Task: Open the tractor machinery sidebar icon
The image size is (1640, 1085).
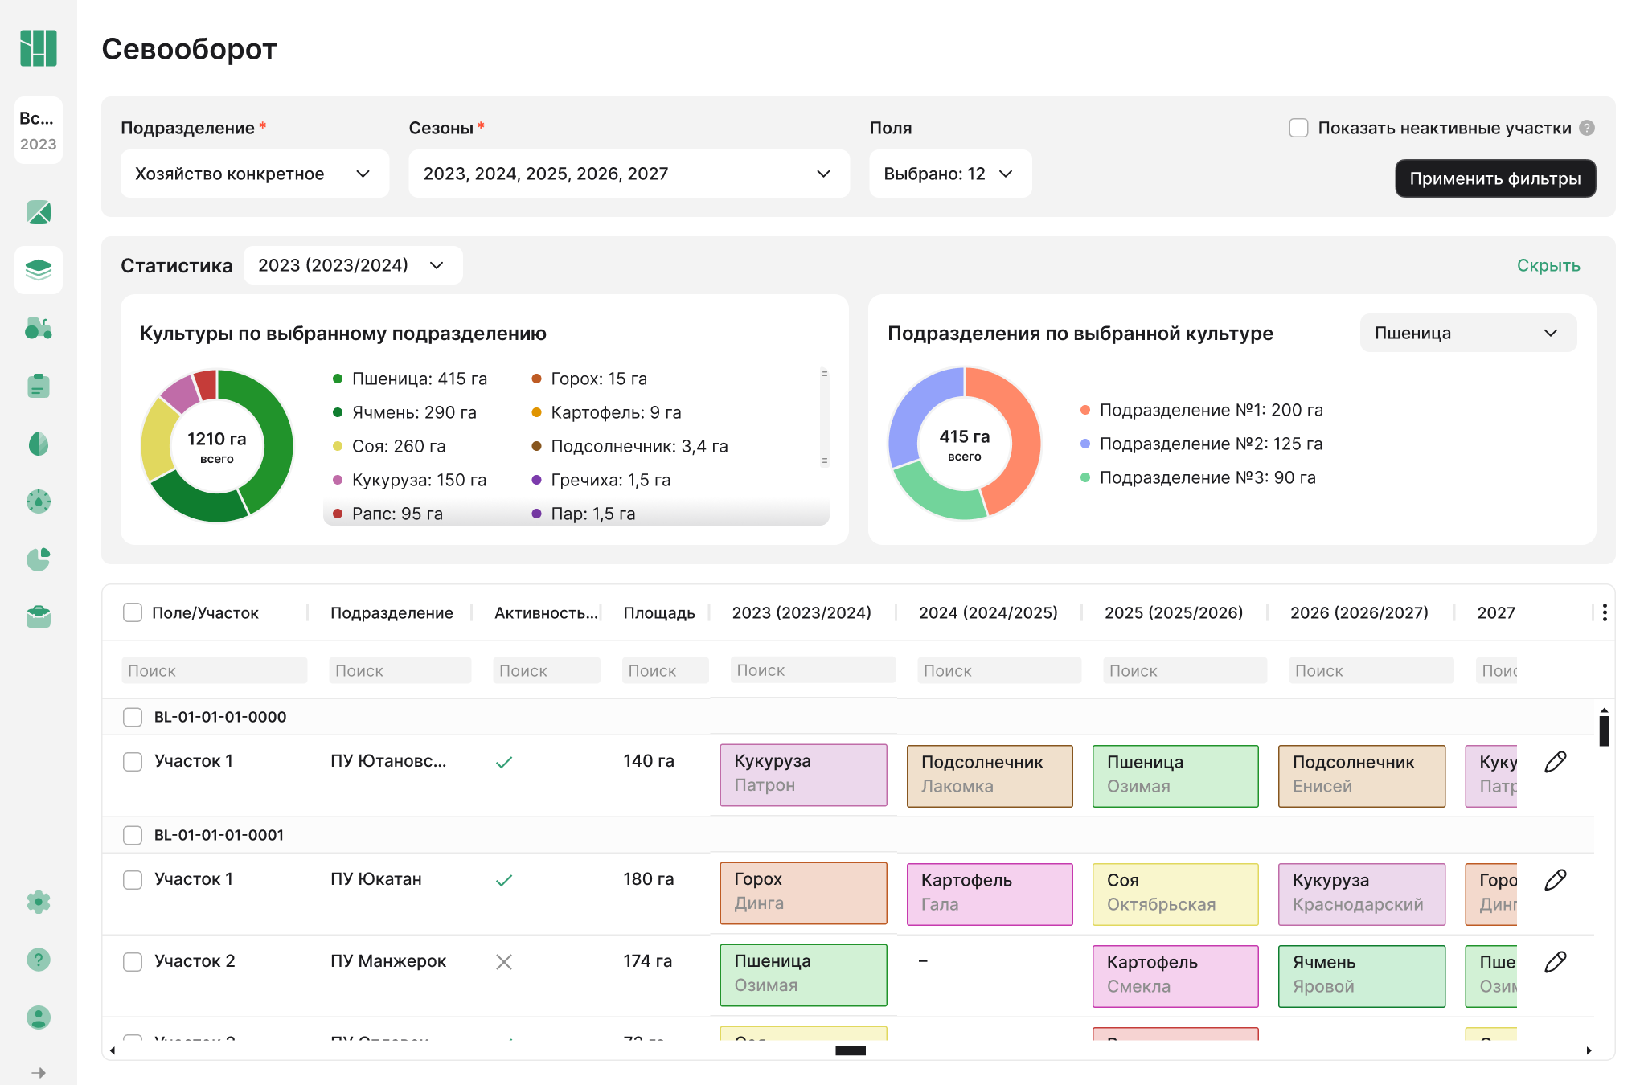Action: (38, 328)
